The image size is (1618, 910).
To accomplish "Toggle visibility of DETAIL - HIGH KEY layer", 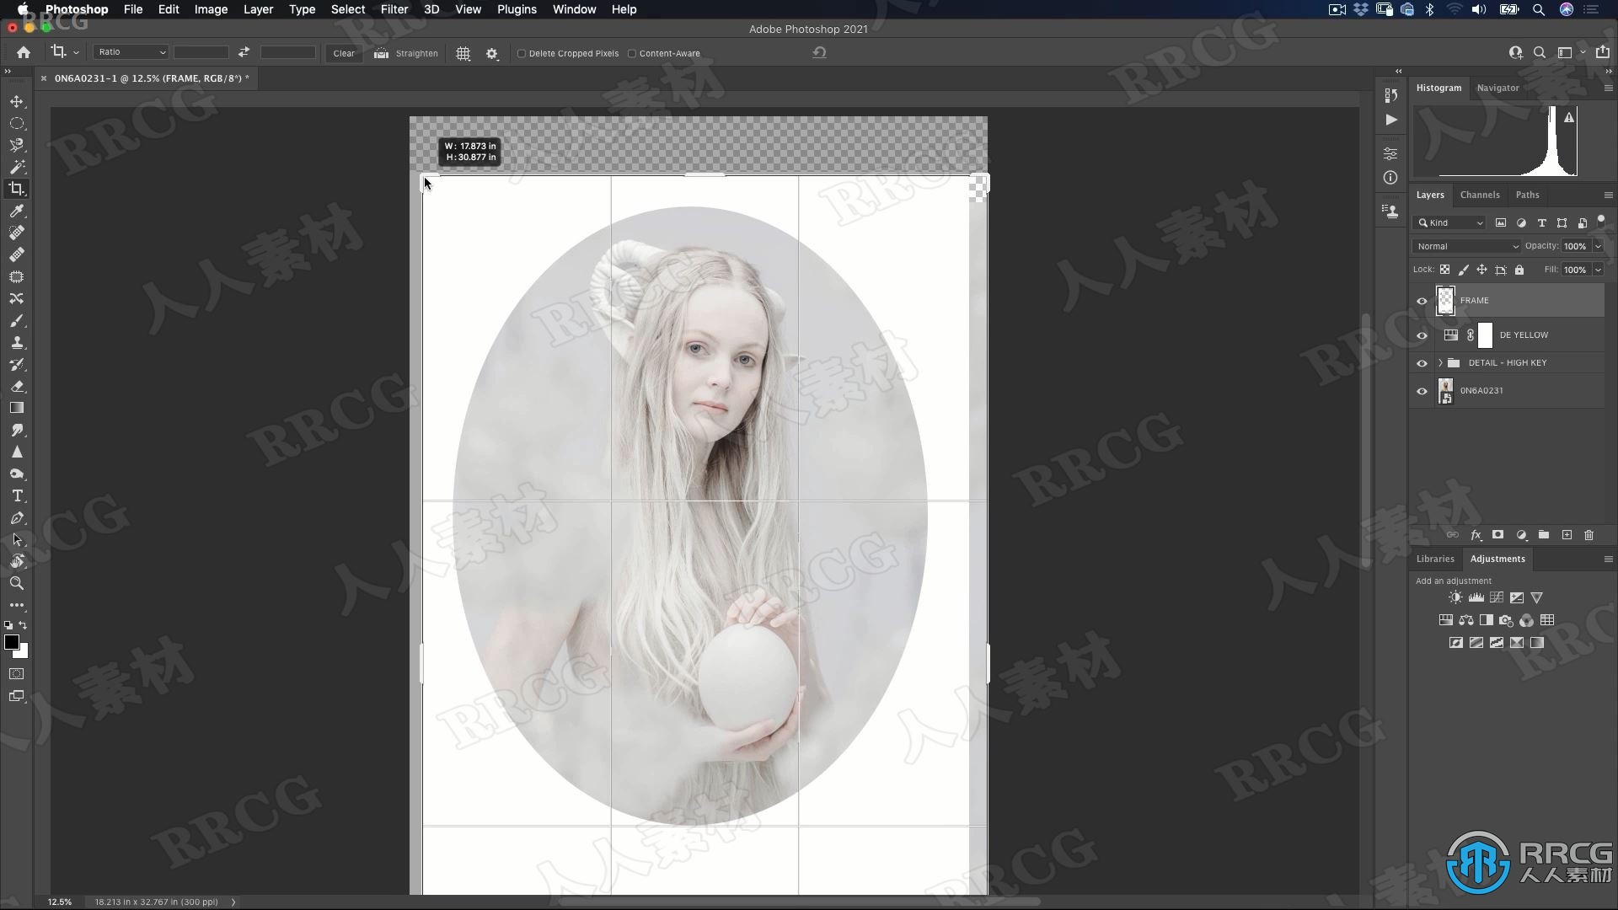I will coord(1422,362).
